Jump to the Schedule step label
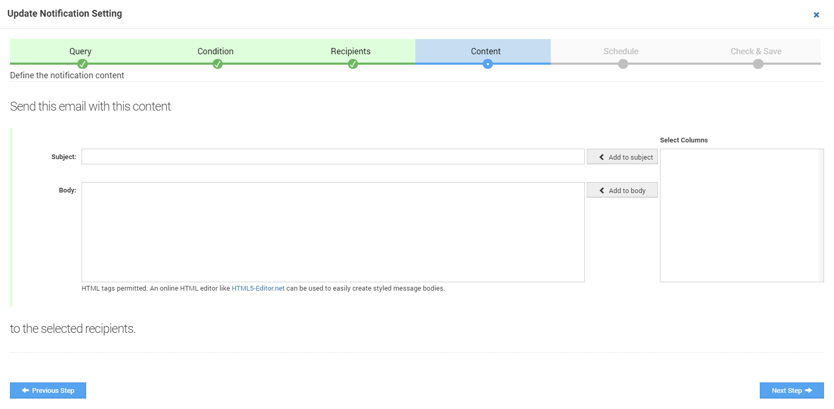The image size is (834, 409). [621, 51]
